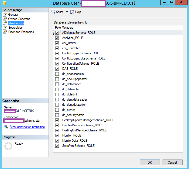Open the Script dropdown arrow

(67, 12)
